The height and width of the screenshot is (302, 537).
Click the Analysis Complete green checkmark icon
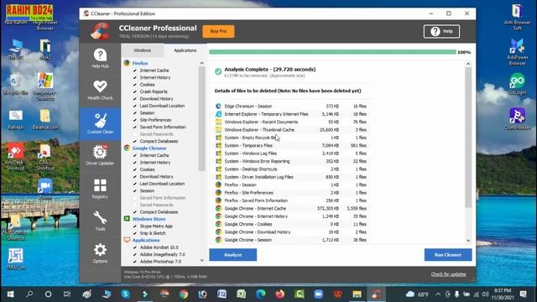[x=218, y=71]
